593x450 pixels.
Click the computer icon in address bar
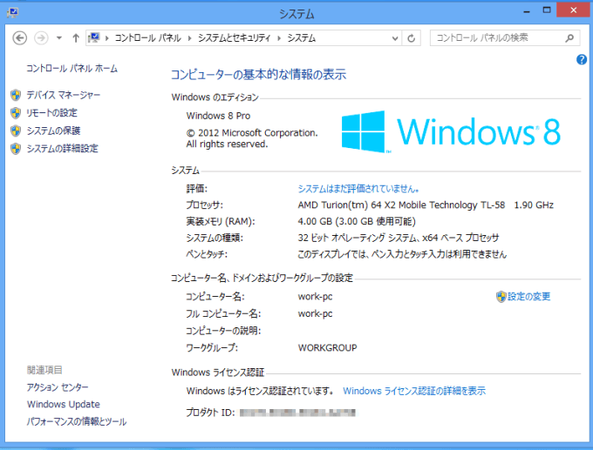pos(94,37)
